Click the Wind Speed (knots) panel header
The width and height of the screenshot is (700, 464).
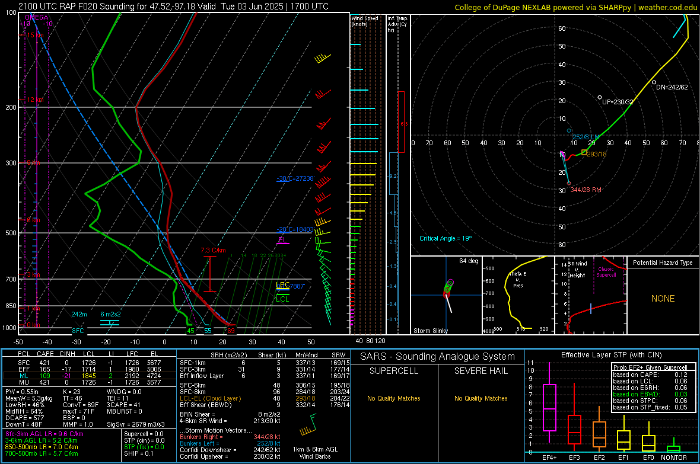click(x=365, y=21)
